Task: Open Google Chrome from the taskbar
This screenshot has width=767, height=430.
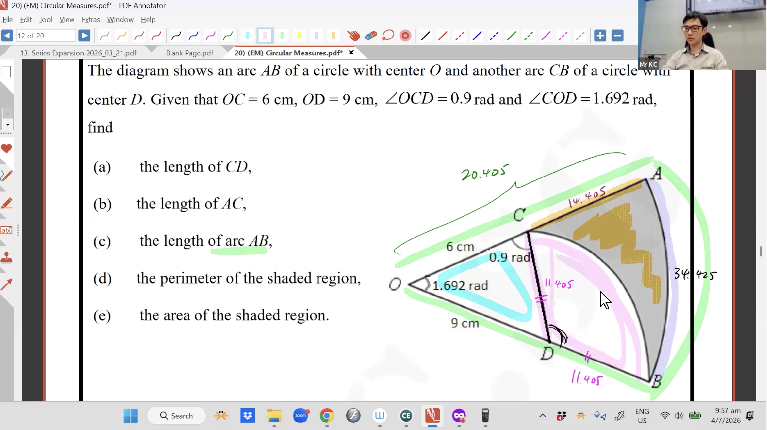Action: [327, 416]
